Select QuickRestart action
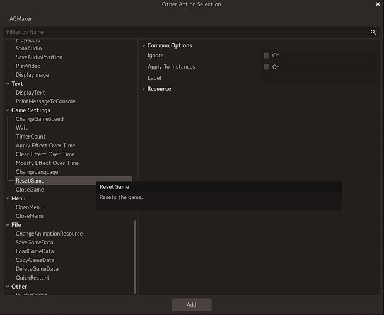This screenshot has height=315, width=384. 33,278
